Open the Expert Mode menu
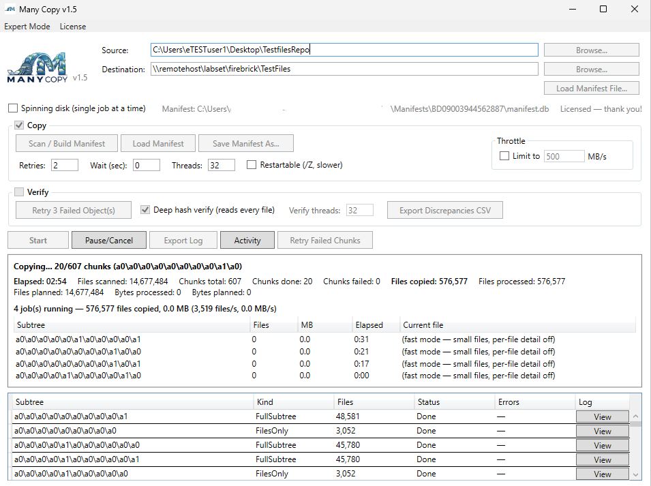 pyautogui.click(x=27, y=27)
